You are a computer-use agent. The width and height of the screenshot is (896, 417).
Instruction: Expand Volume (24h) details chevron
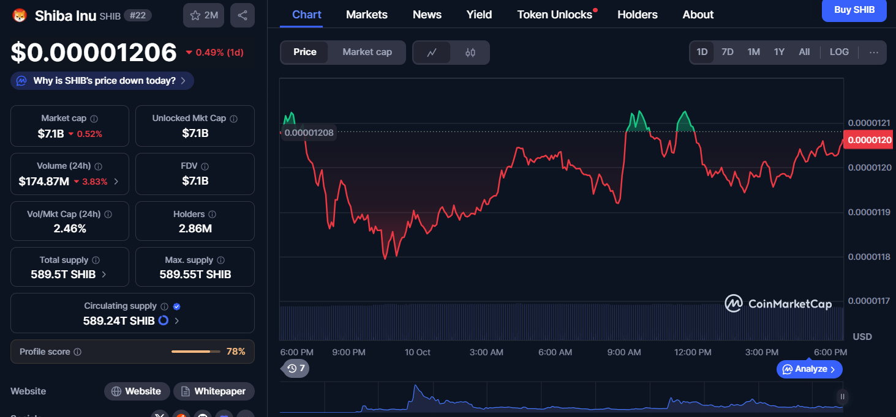coord(116,182)
